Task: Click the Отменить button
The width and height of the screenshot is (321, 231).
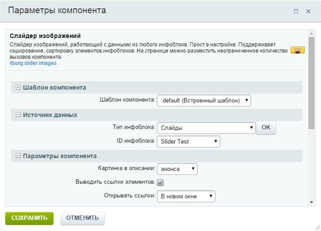Action: (x=82, y=218)
